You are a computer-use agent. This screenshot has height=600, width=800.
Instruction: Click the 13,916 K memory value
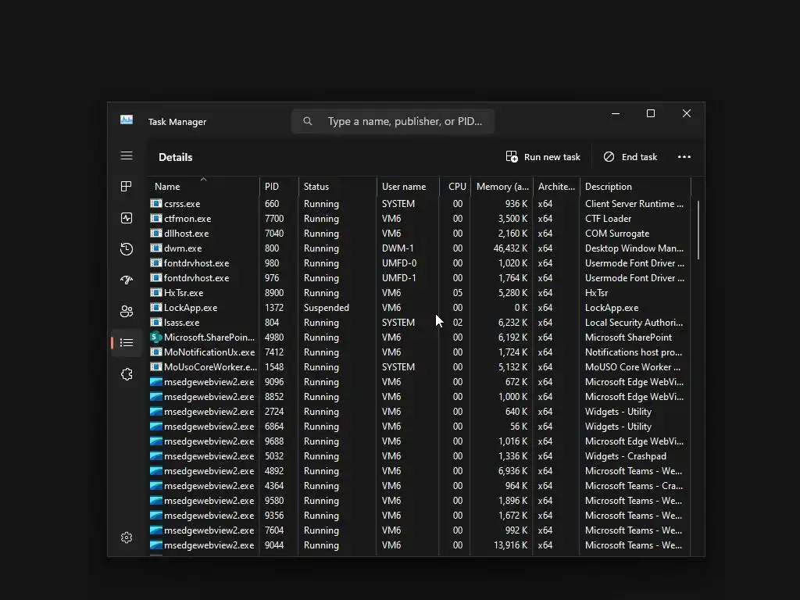[510, 545]
